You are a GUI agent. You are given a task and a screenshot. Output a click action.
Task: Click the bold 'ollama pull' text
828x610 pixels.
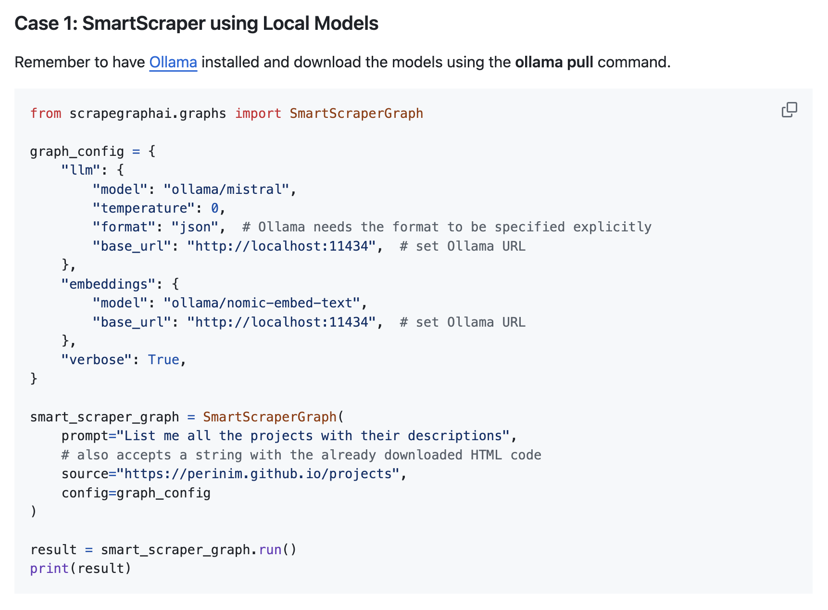(554, 63)
